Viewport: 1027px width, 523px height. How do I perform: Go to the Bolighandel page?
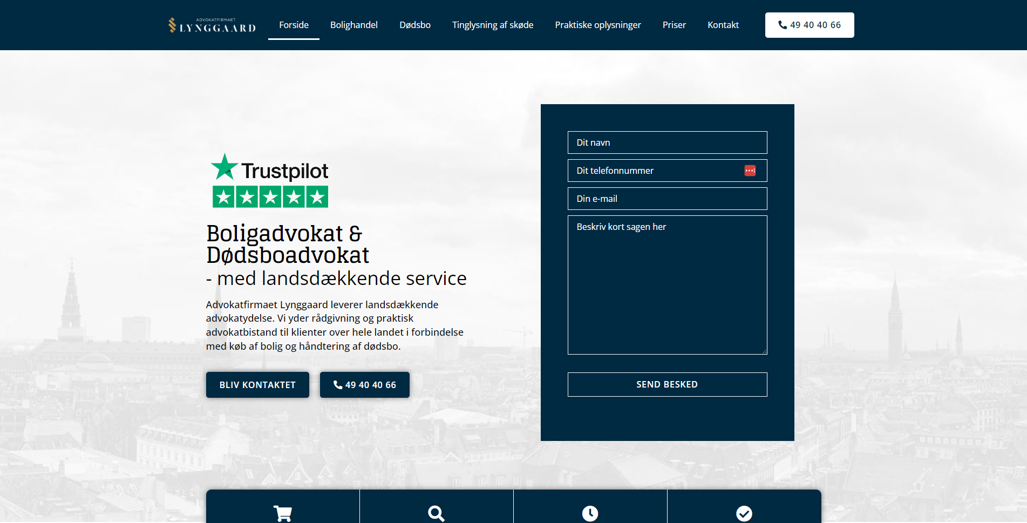353,25
